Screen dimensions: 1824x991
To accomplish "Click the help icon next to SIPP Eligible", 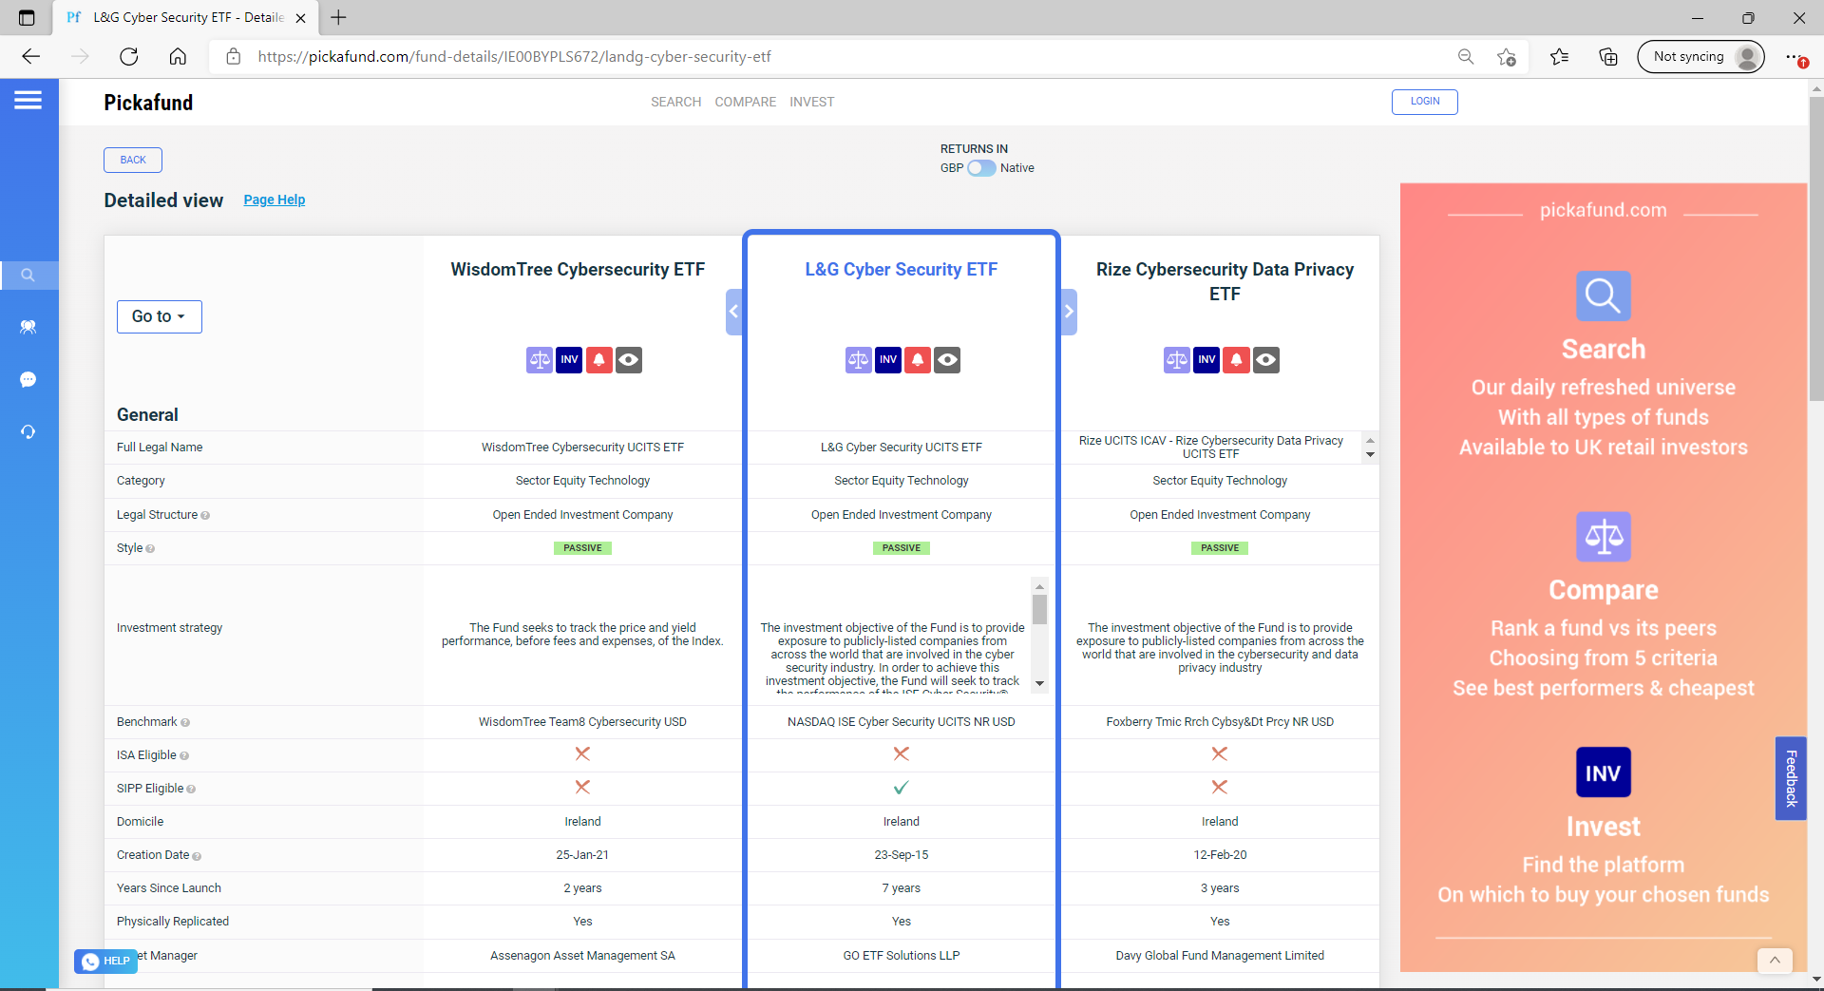I will click(191, 790).
